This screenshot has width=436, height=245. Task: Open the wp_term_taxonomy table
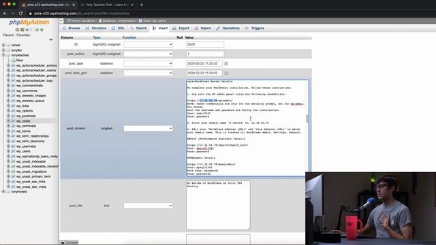pyautogui.click(x=30, y=142)
